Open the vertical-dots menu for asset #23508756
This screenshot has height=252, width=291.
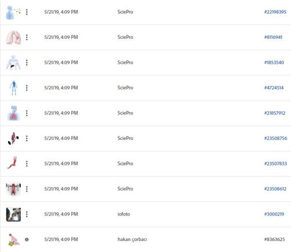click(x=27, y=138)
